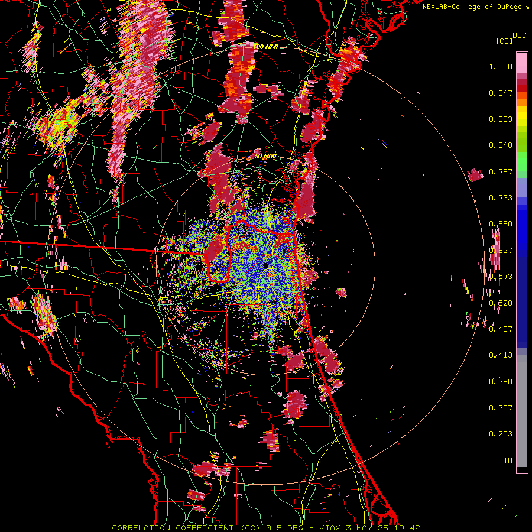Screen dimensions: 532x532
Task: Click the TH threshold legend label
Action: 508,460
